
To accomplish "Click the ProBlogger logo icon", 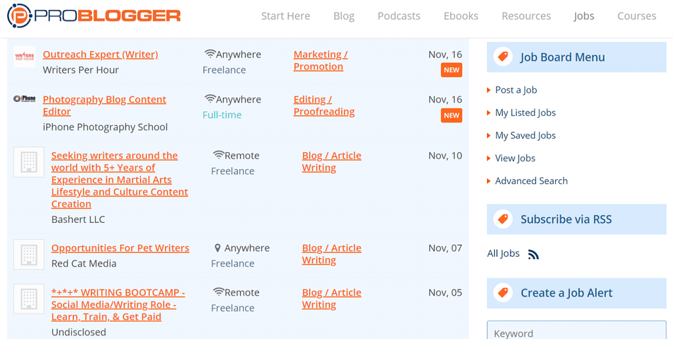I will click(x=18, y=16).
